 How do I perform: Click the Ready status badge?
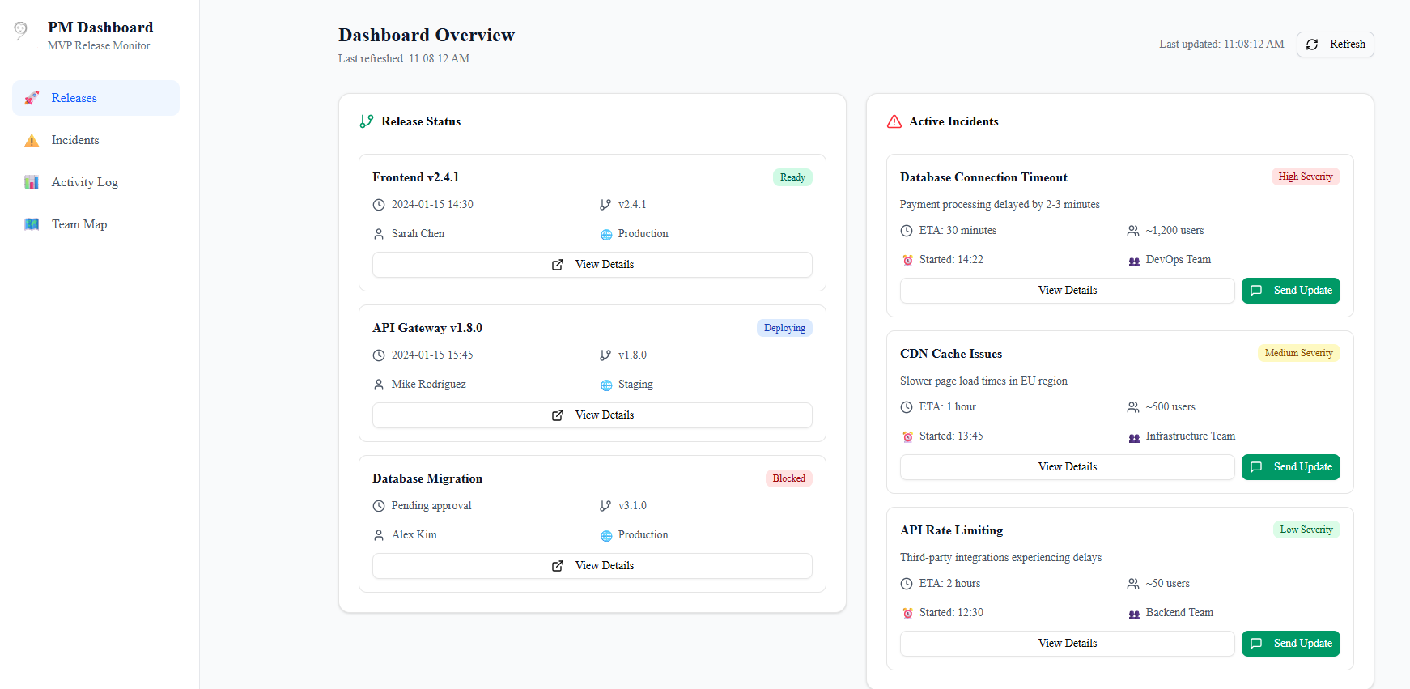pos(792,177)
